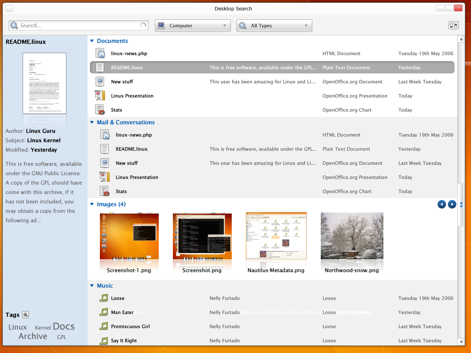Image resolution: width=471 pixels, height=353 pixels.
Task: Open the Screenshot-1.png thumbnail
Action: coord(129,236)
